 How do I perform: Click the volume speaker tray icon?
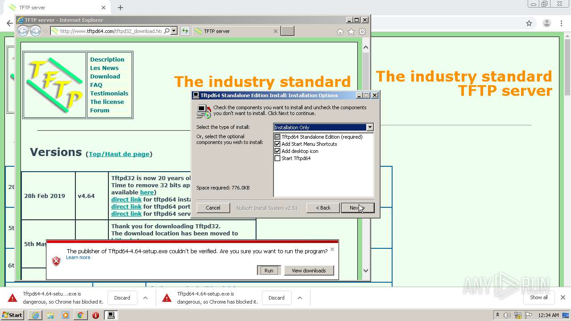click(x=506, y=315)
